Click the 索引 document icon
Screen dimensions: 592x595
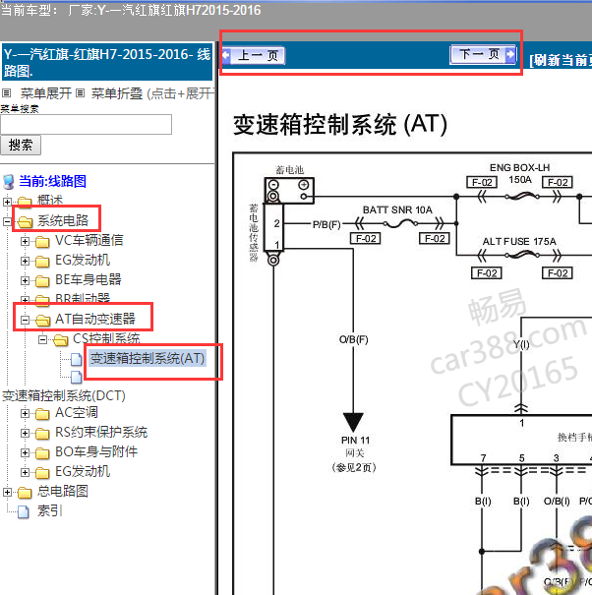pos(24,512)
